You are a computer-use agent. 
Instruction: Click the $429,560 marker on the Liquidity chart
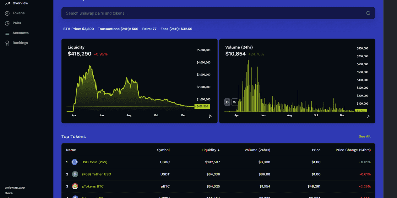coord(202,107)
